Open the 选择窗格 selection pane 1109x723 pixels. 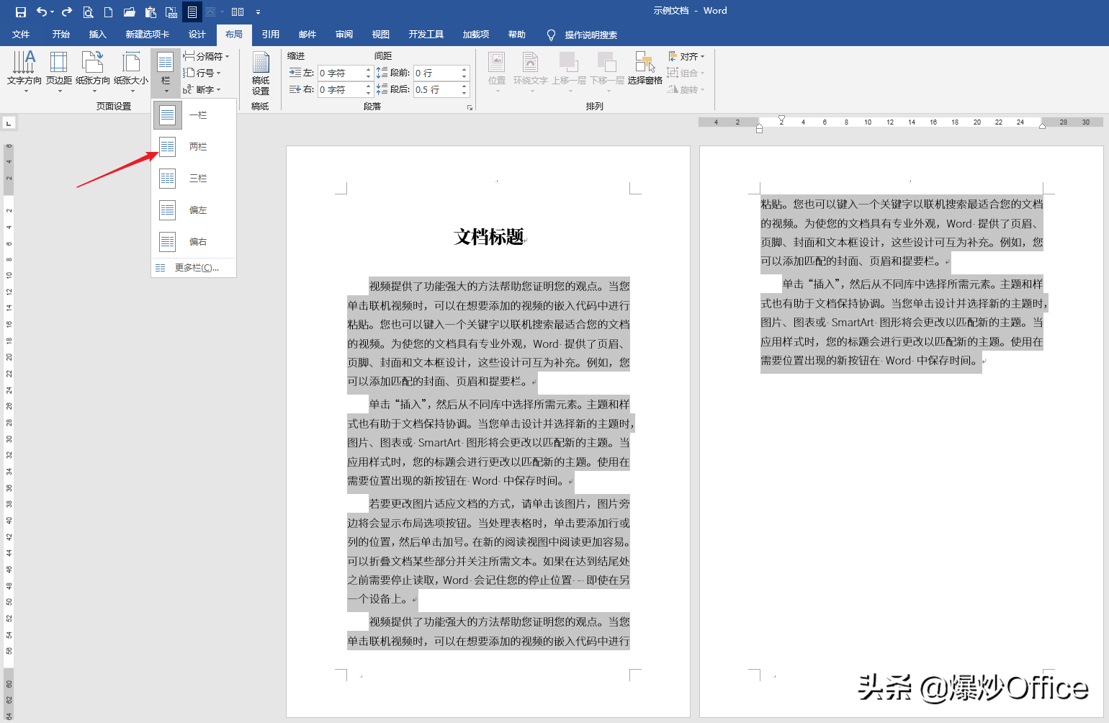pos(645,68)
